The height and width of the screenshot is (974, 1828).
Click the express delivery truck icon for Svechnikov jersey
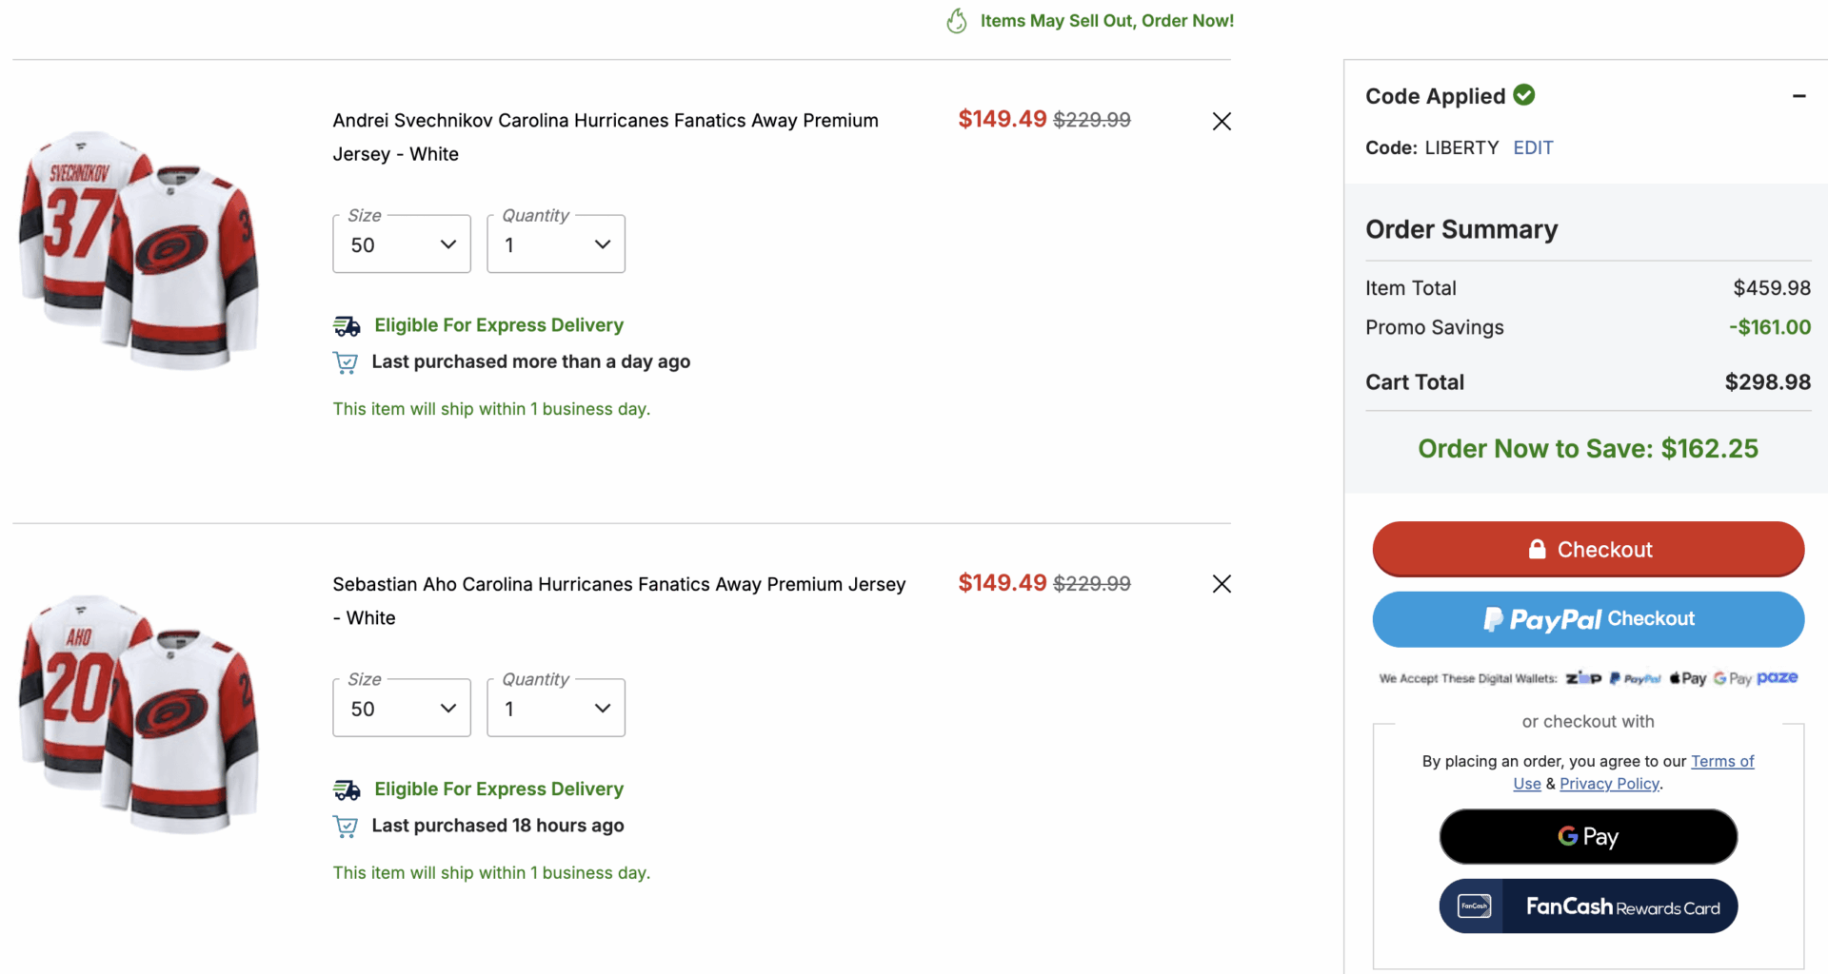(x=347, y=325)
